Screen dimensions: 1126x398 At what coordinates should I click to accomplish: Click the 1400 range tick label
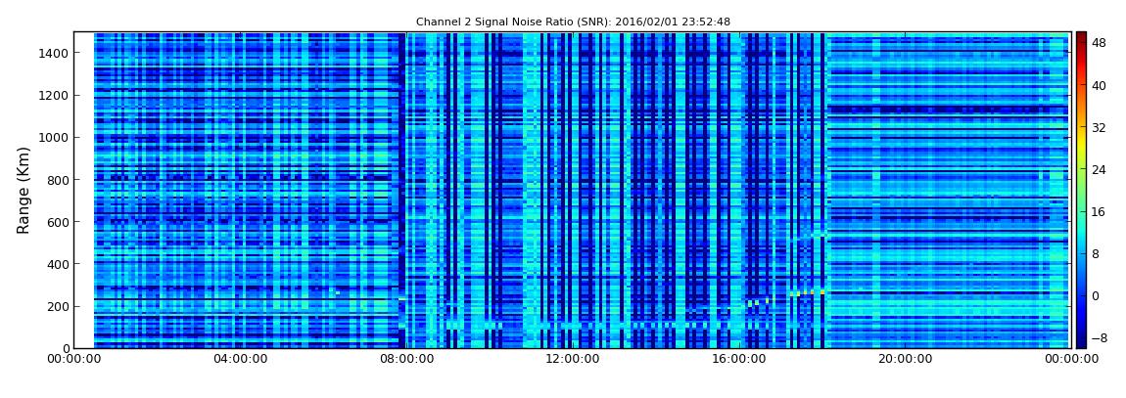54,53
